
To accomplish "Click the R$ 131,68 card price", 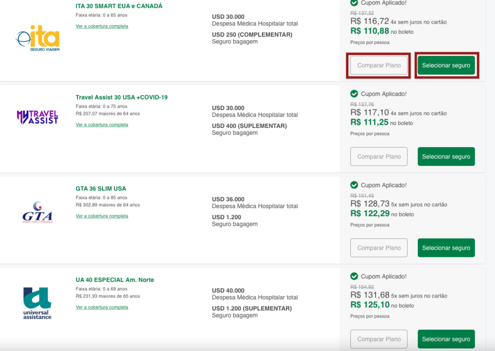I will (x=370, y=295).
